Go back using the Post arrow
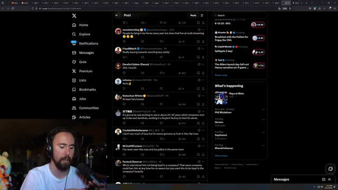Image resolution: width=338 pixels, height=190 pixels. click(117, 15)
